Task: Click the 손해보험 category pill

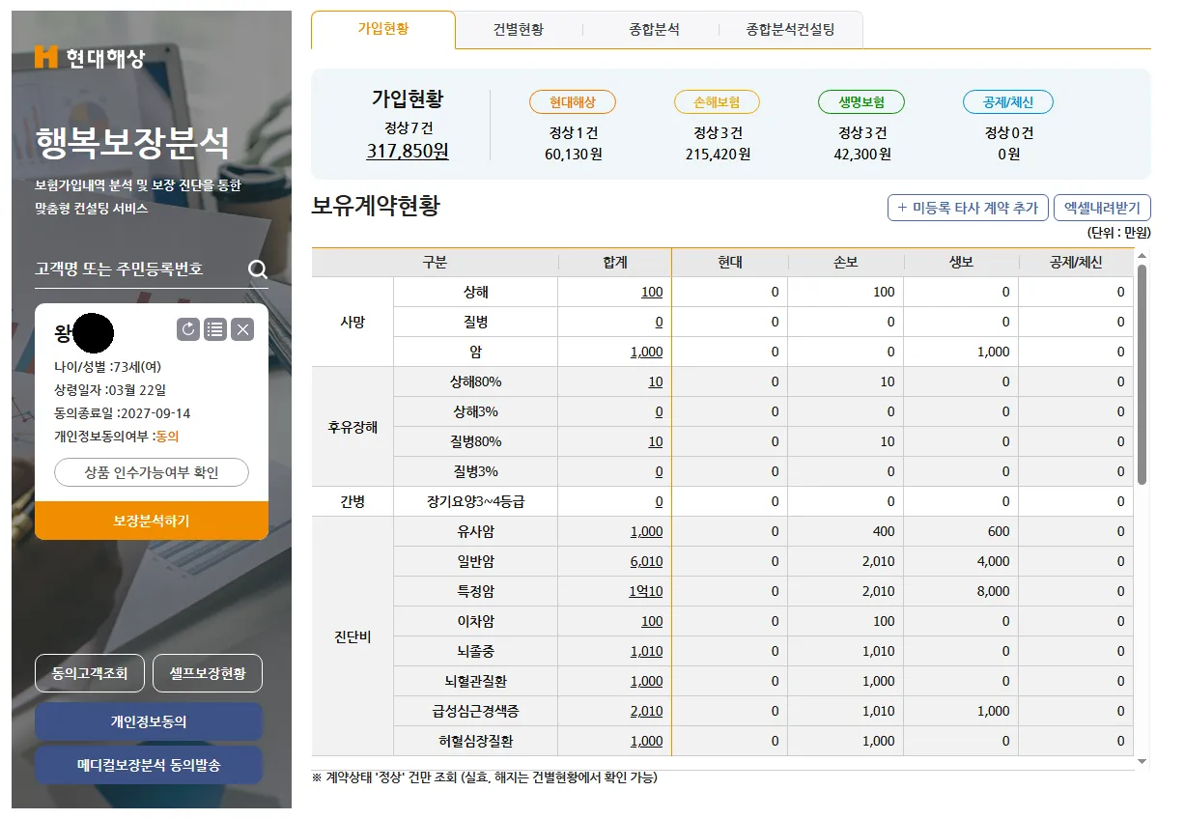Action: point(717,102)
